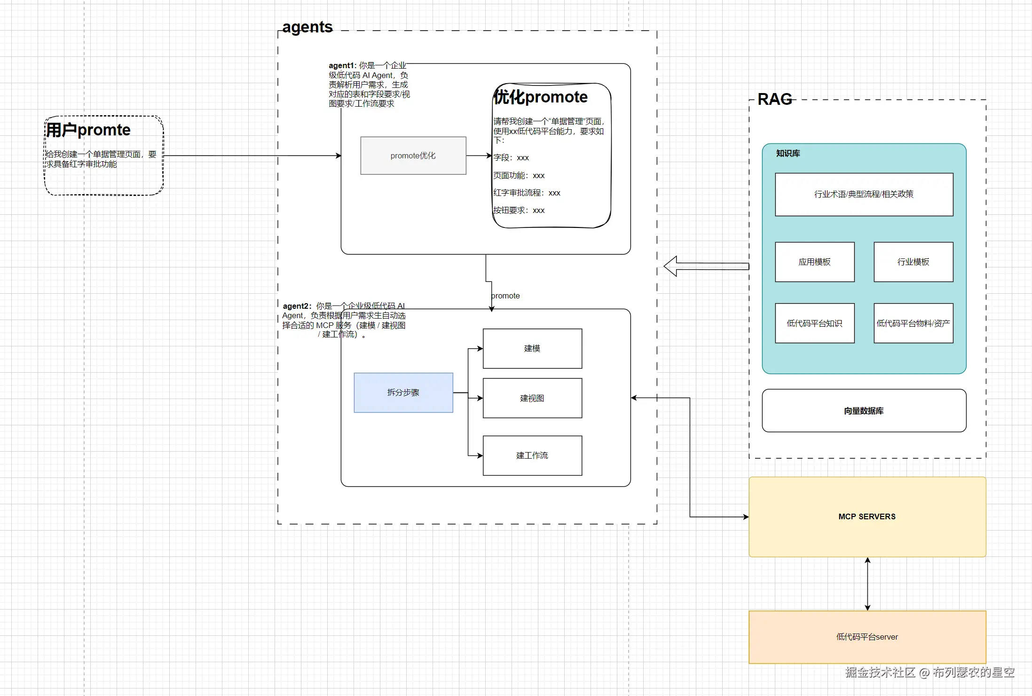
Task: Select the hollow left-pointing block arrow
Action: pyautogui.click(x=705, y=266)
